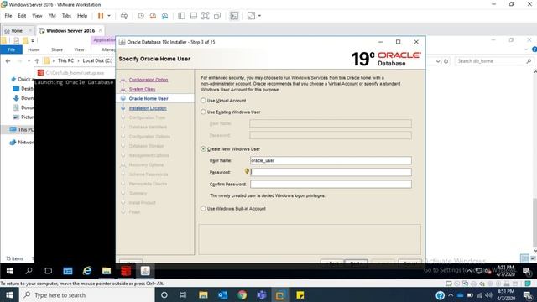Screen dimensions: 537x302
Task: Open the VM menu
Action: 52,16
